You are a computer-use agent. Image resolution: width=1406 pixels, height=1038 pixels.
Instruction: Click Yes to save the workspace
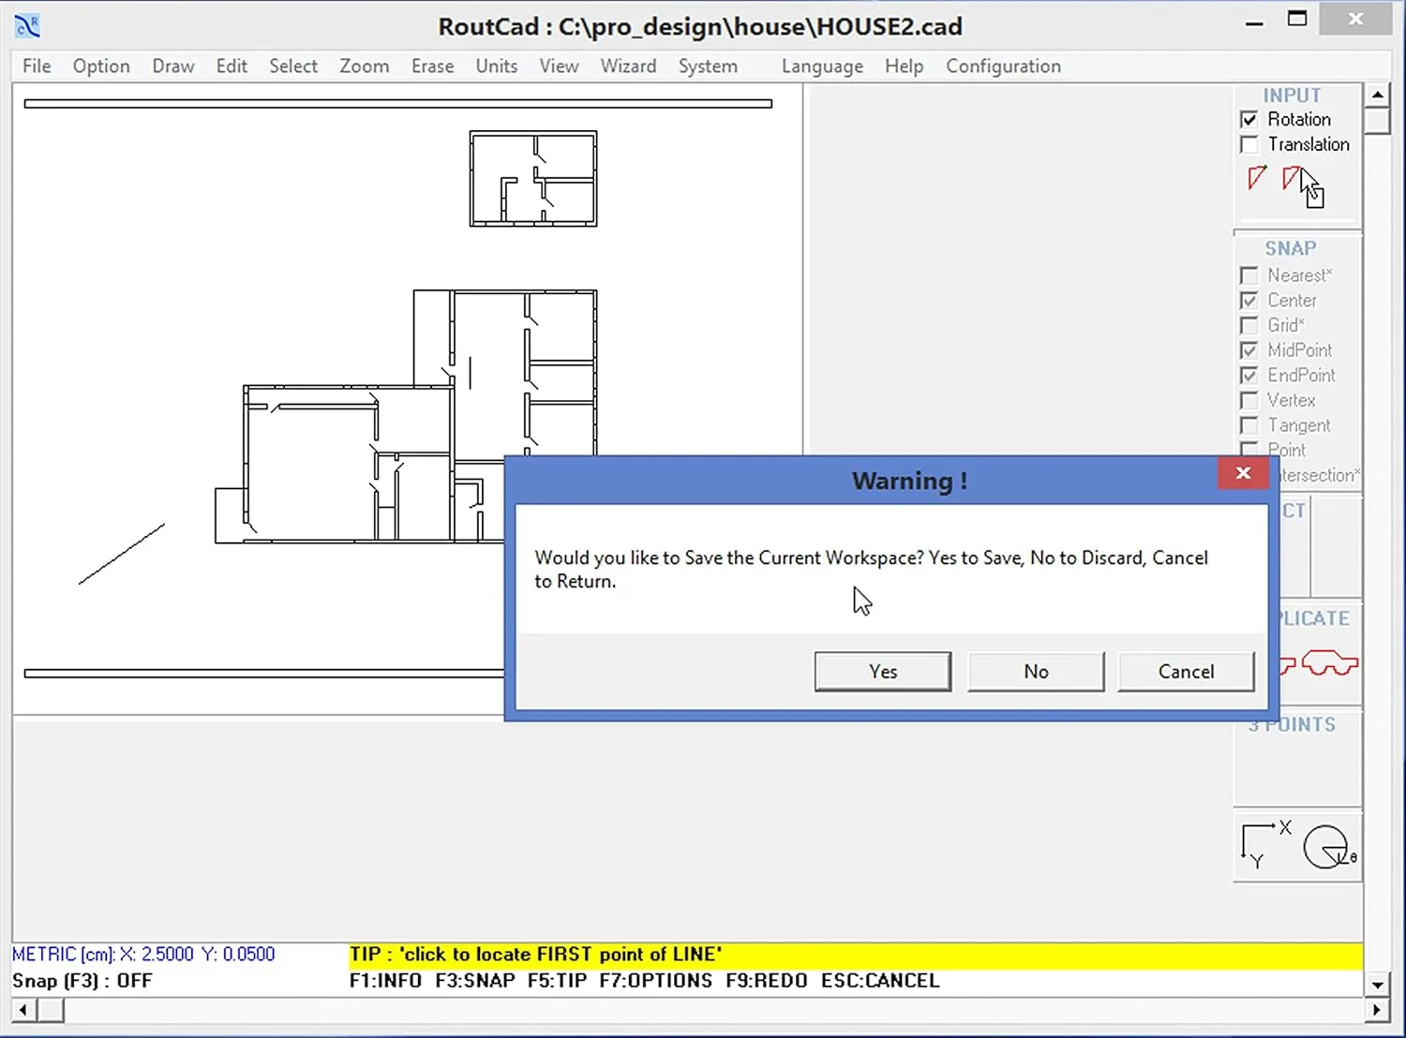tap(882, 671)
